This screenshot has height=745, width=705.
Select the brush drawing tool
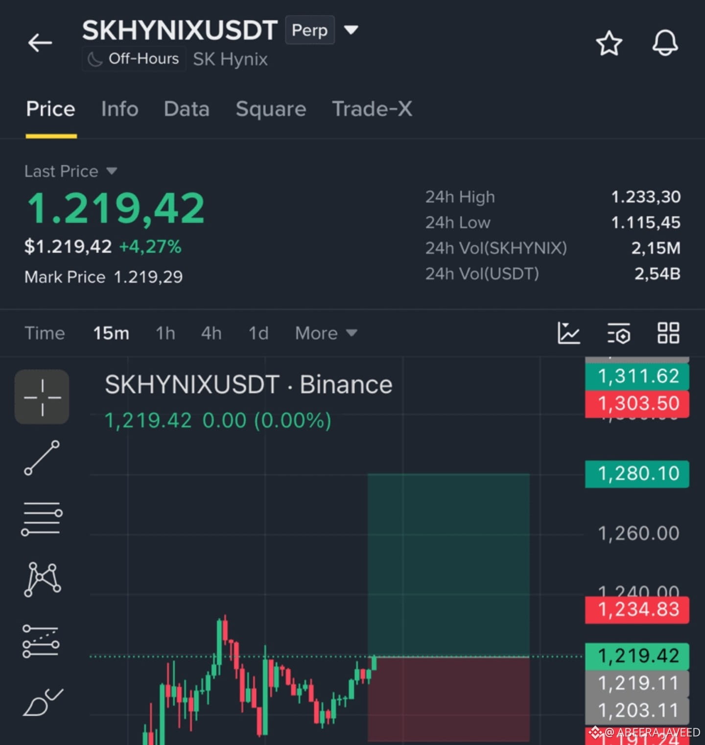[43, 702]
